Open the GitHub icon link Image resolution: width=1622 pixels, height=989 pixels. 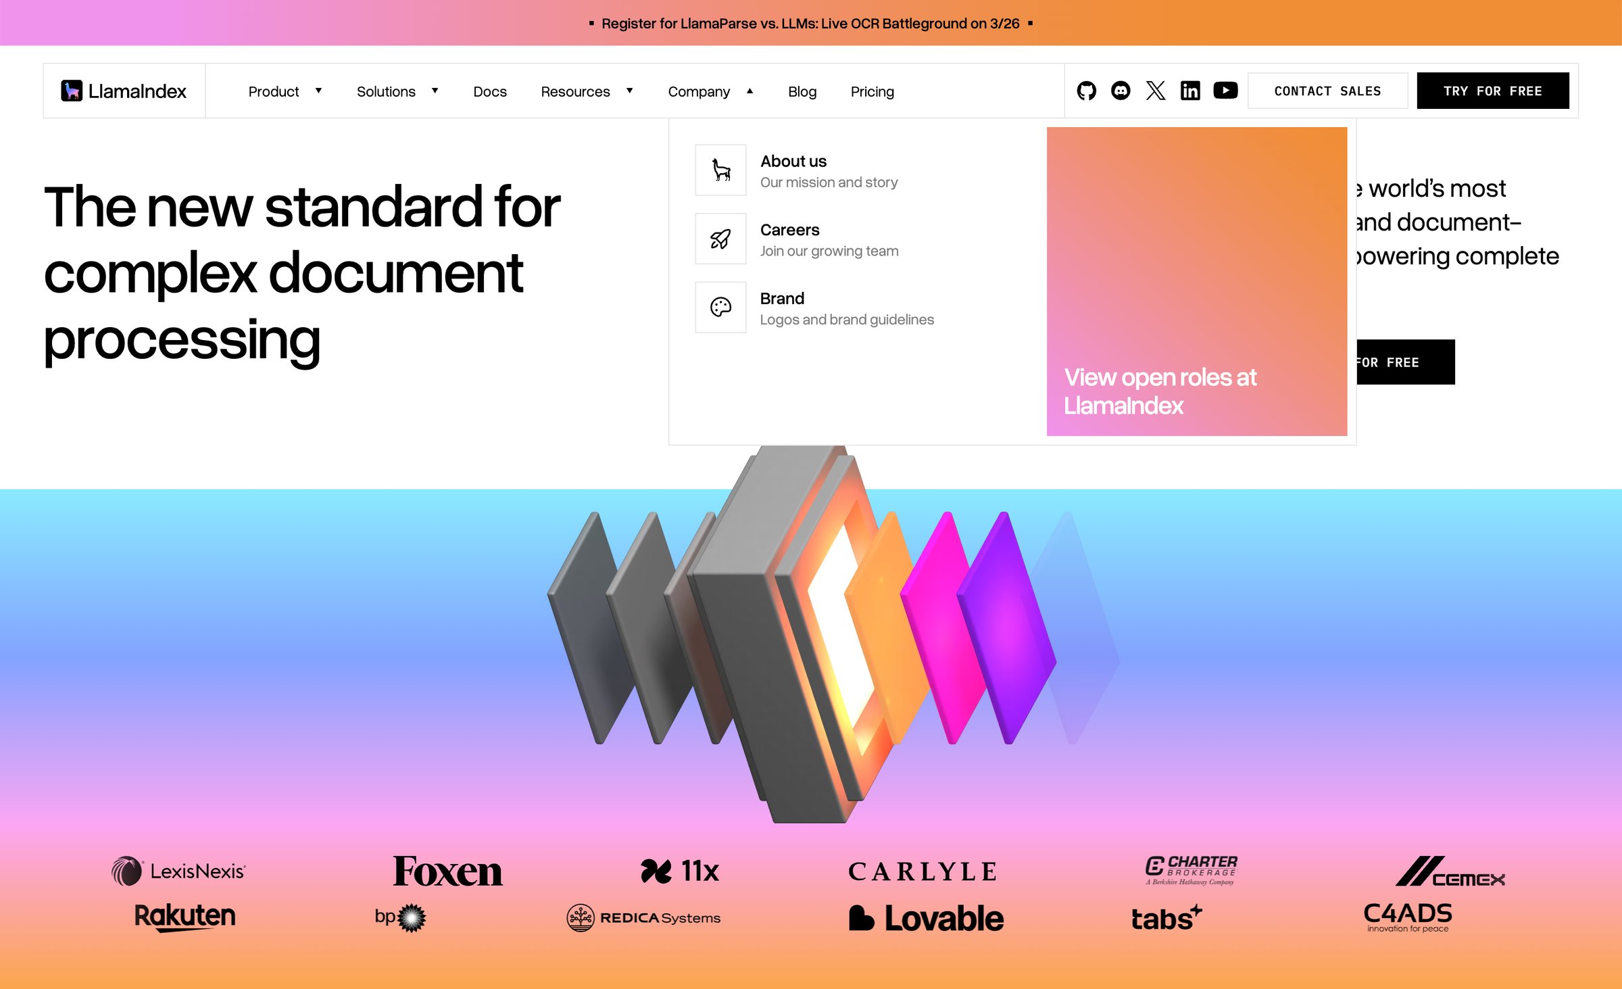[x=1086, y=91]
